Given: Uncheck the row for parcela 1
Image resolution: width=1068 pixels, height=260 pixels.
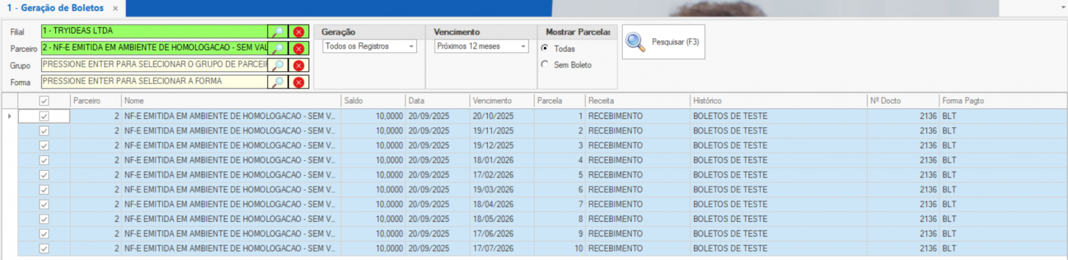Looking at the screenshot, I should 44,116.
